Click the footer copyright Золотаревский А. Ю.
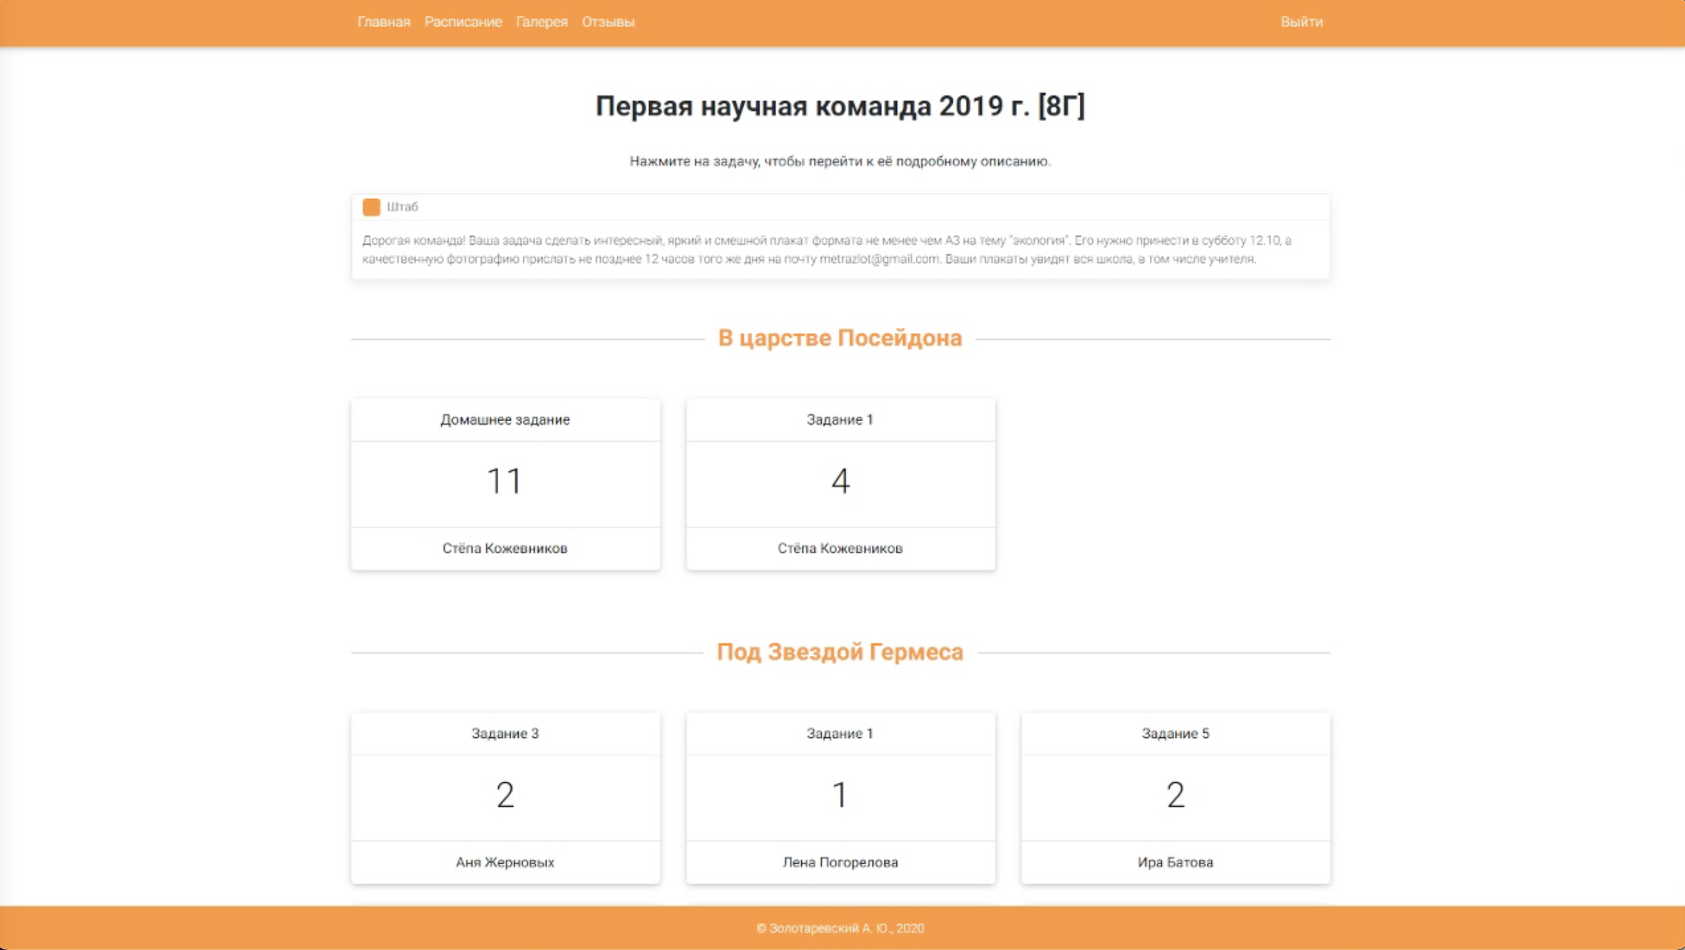Viewport: 1685px width, 950px height. pyautogui.click(x=840, y=929)
